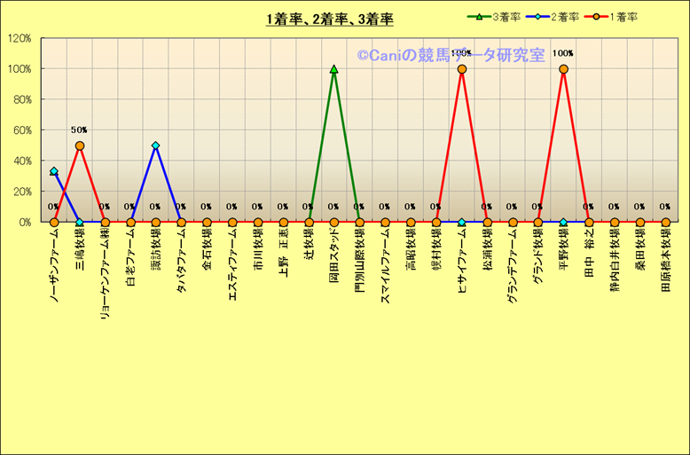Screen dimensions: 690x455
Task: Click the cyan diamond peak at 諏訪牧場
Action: [156, 145]
